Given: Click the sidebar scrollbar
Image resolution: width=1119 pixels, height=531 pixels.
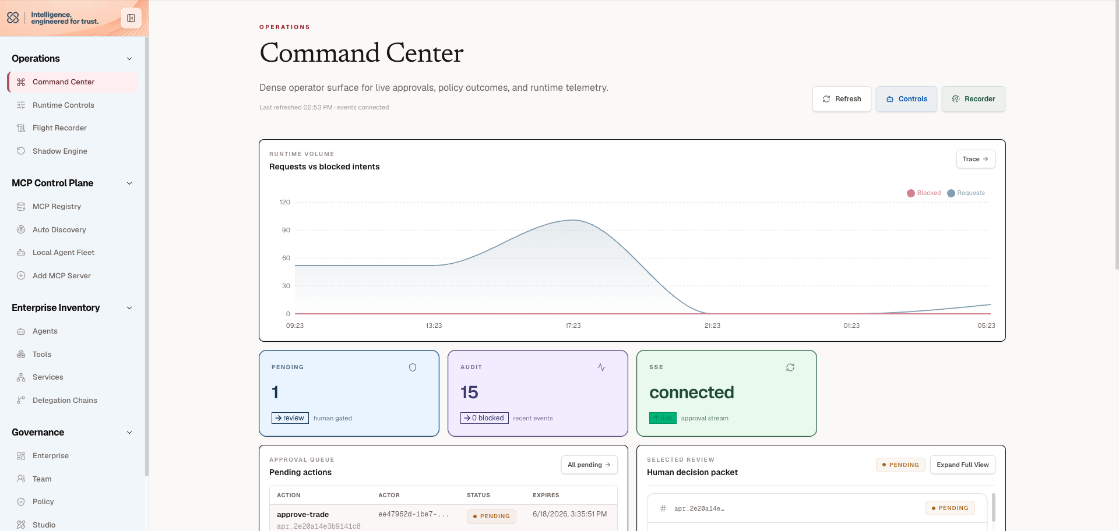Looking at the screenshot, I should tap(147, 256).
